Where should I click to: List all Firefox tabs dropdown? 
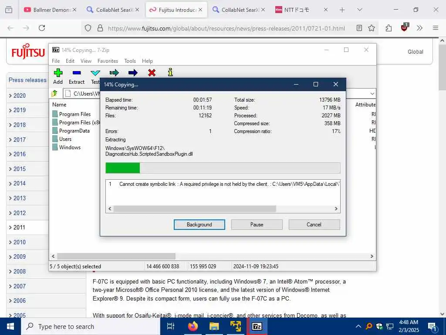(x=359, y=10)
